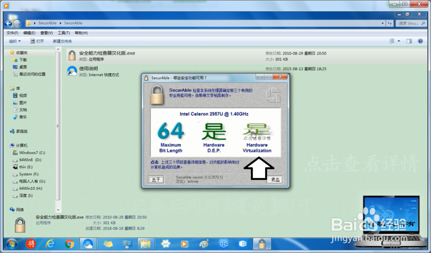Open Google Chrome from taskbar

coord(69,244)
